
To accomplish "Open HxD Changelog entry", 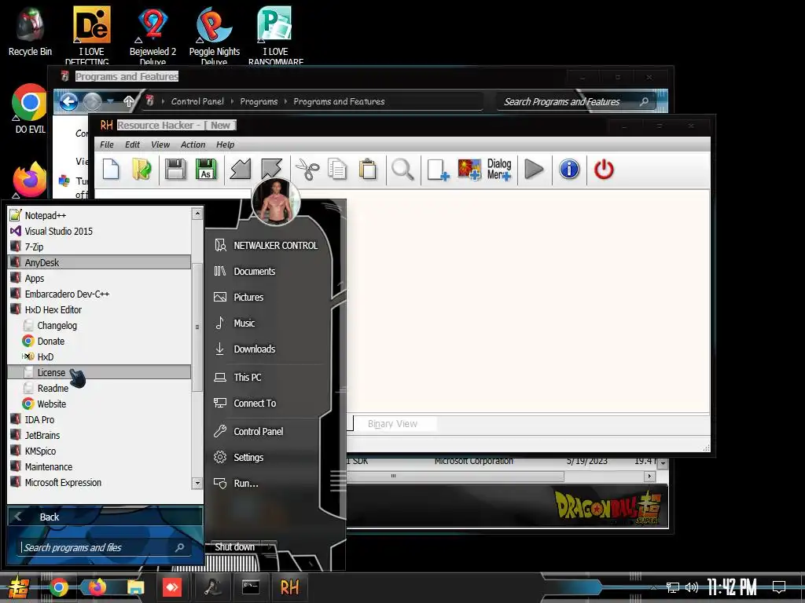I will point(100,326).
